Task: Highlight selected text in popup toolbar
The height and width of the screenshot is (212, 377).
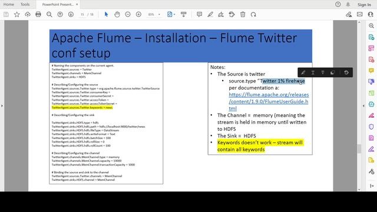Action: point(303,72)
